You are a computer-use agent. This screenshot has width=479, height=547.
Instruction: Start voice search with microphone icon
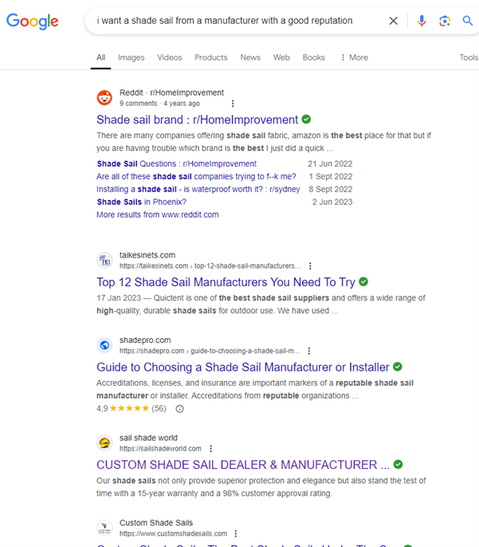(422, 21)
